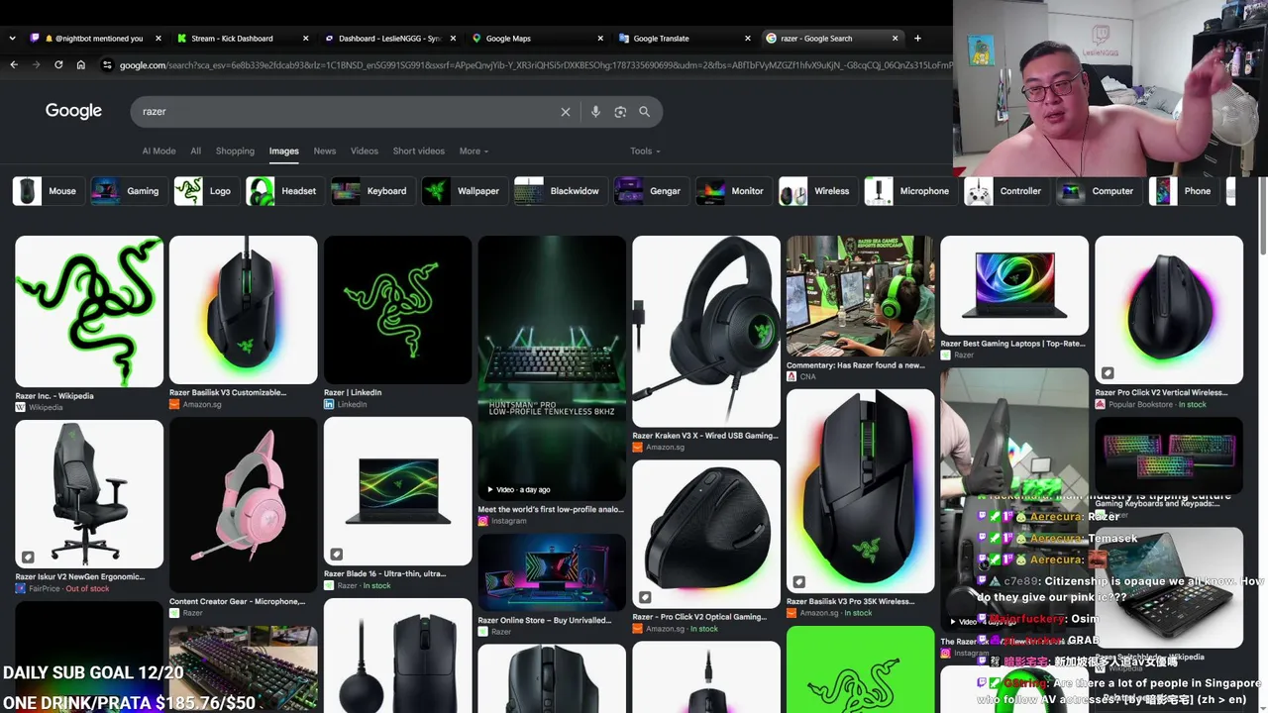Viewport: 1268px width, 713px height.
Task: Close the razer - Google Search tab
Action: 896,39
